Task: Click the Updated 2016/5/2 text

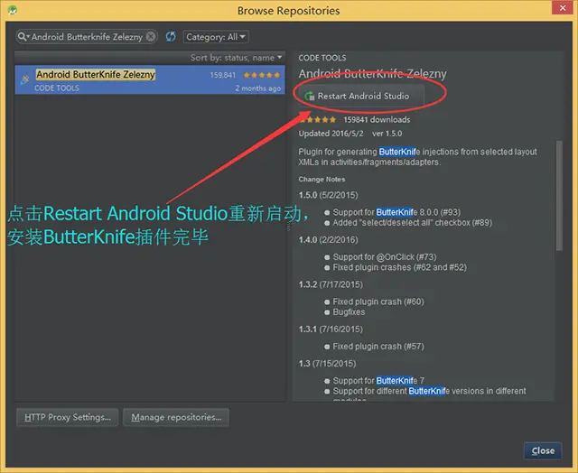Action: pos(331,134)
